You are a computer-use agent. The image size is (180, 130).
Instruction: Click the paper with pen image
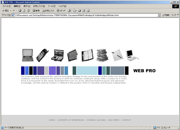117,55
